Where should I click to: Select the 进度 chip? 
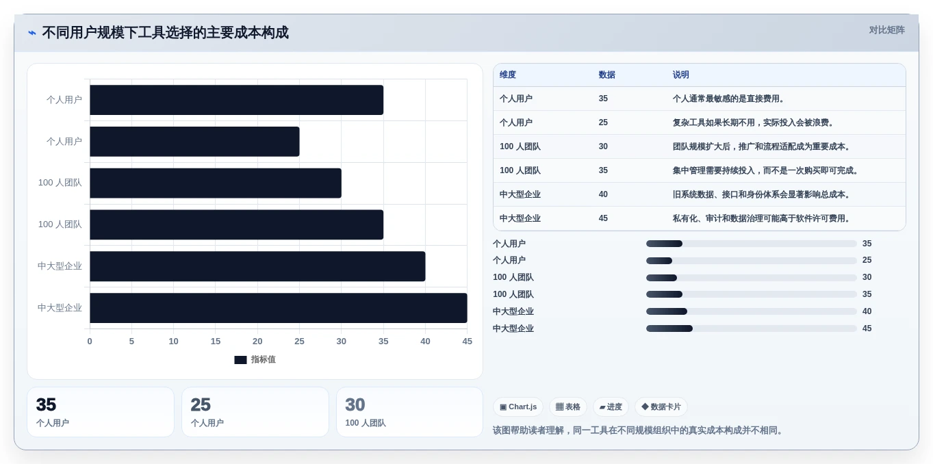(611, 407)
